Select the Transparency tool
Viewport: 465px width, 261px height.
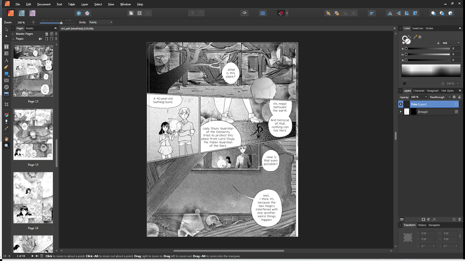click(x=6, y=121)
